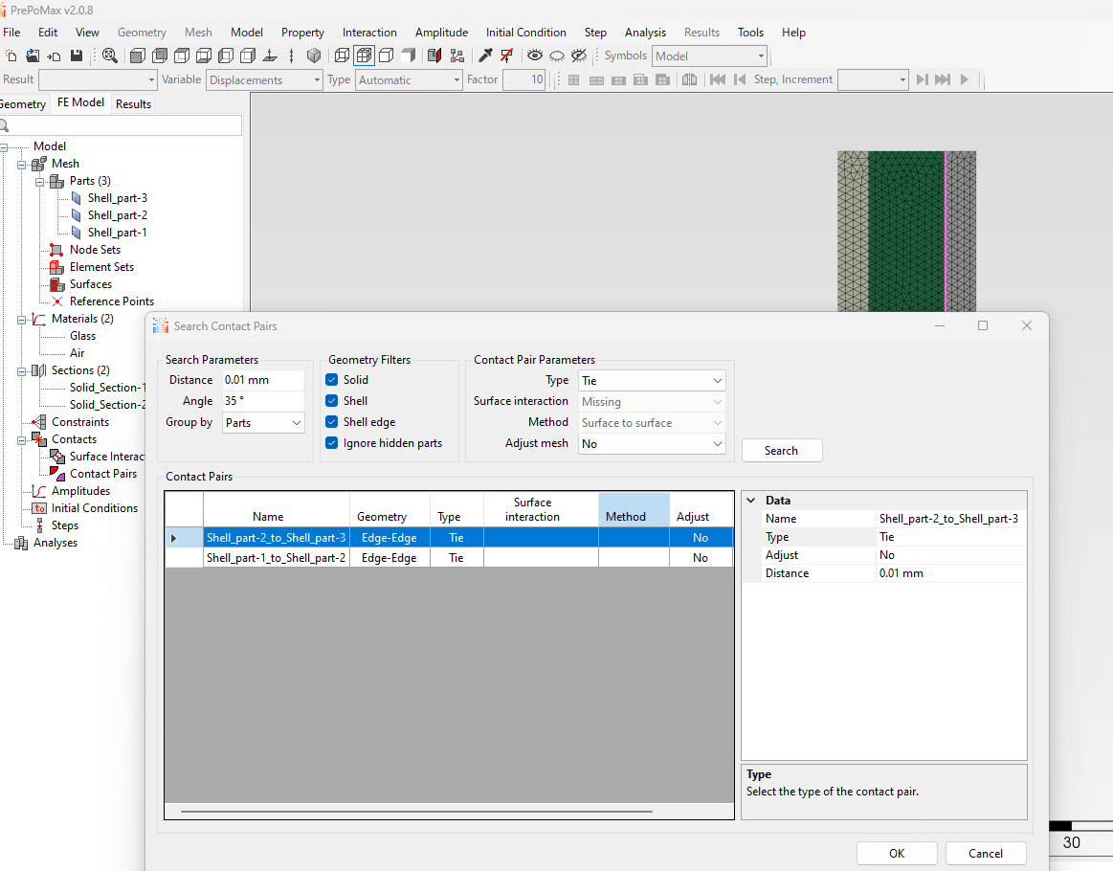Screen dimensions: 1113x871
Task: Collapse the Materials tree node
Action: (x=20, y=319)
